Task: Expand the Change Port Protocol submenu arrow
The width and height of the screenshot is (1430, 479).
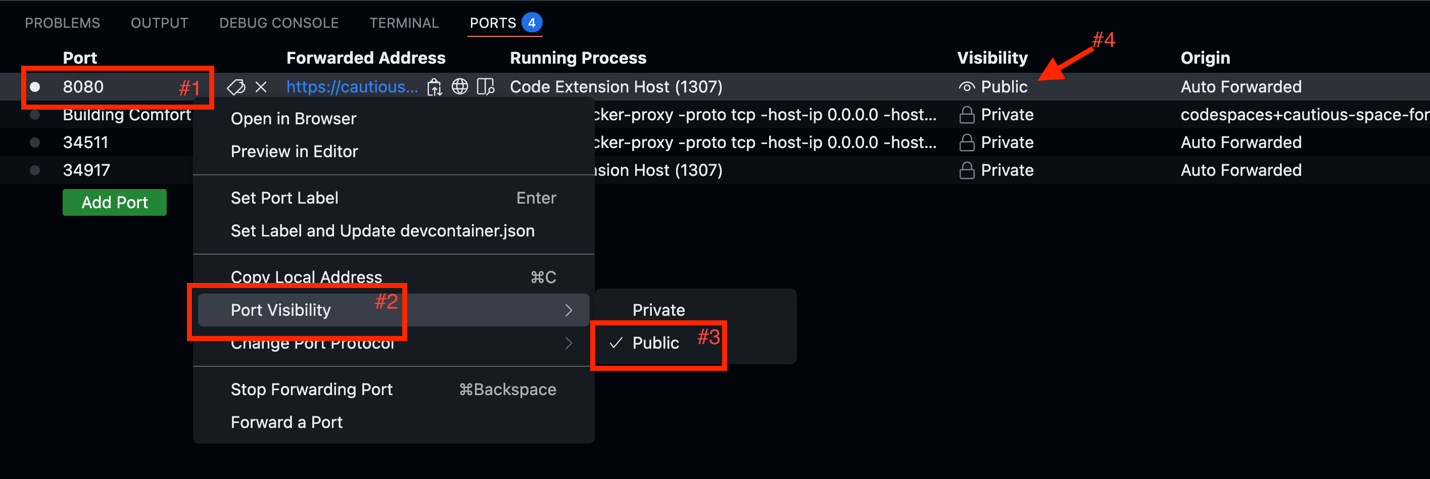Action: click(568, 343)
